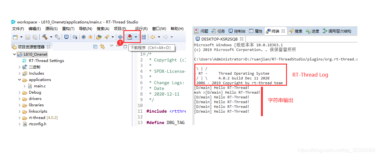Open the New file dropdown arrow

click(x=21, y=37)
